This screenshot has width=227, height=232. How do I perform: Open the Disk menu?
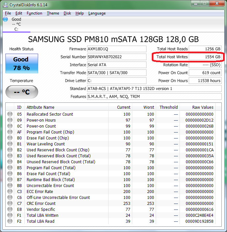pyautogui.click(x=67, y=13)
